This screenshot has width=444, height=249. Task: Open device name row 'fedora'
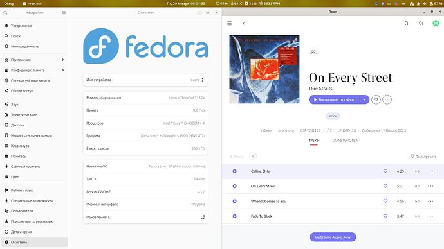tap(145, 80)
